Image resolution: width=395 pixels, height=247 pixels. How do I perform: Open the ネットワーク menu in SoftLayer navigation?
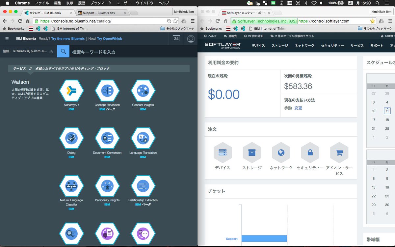[x=304, y=46]
